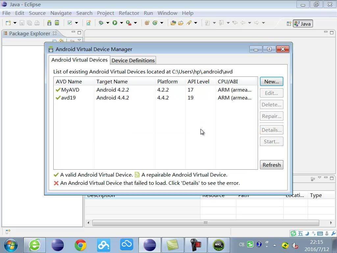Open the Refactor menu
The height and width of the screenshot is (253, 337).
click(x=129, y=13)
